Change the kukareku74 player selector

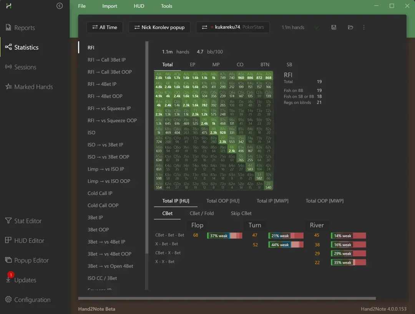232,27
